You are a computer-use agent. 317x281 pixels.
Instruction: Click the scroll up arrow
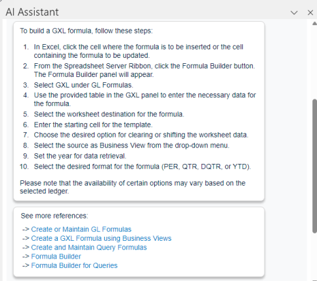[314, 23]
